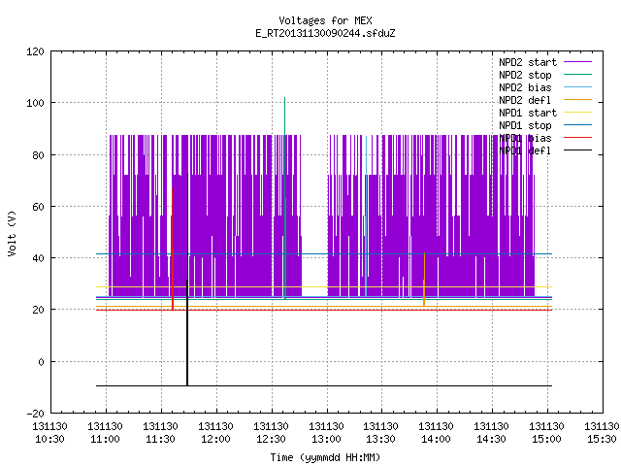Select the 'NPD2 stop' legend label
The image size is (621, 466).
[525, 75]
